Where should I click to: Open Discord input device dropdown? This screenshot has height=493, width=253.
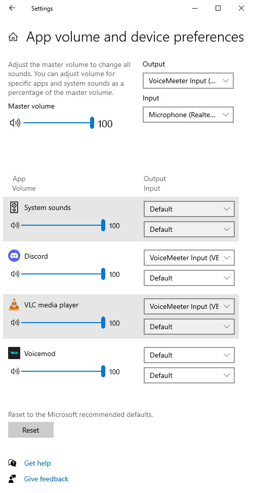pos(189,278)
